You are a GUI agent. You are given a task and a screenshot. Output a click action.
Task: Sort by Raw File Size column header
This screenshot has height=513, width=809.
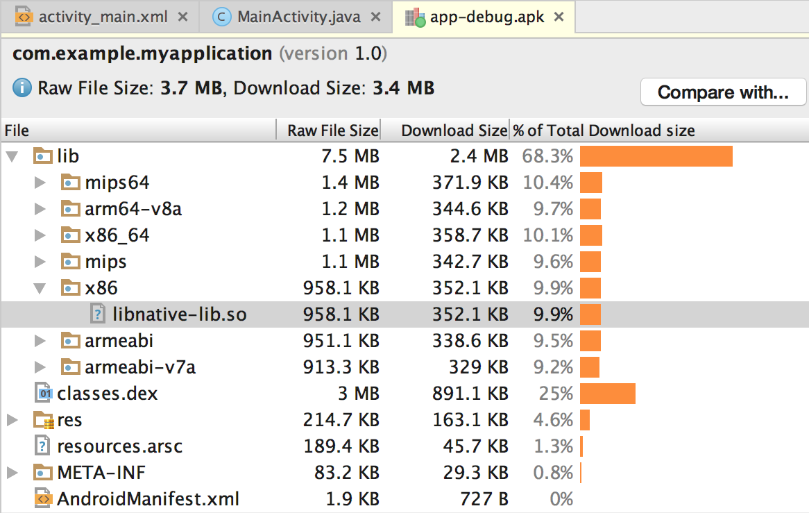(333, 131)
